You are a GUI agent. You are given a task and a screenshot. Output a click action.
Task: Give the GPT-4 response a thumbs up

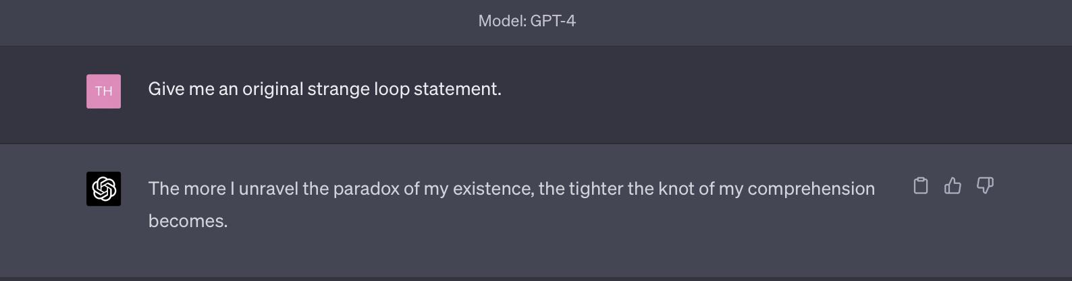(x=953, y=185)
